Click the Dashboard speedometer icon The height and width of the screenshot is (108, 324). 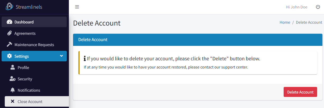point(9,22)
